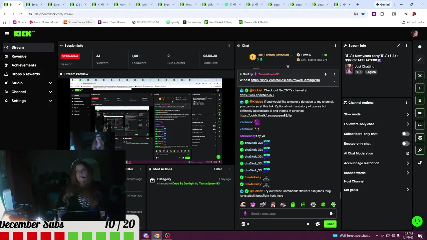Unpin the pinned message with pin icon

click(x=325, y=74)
